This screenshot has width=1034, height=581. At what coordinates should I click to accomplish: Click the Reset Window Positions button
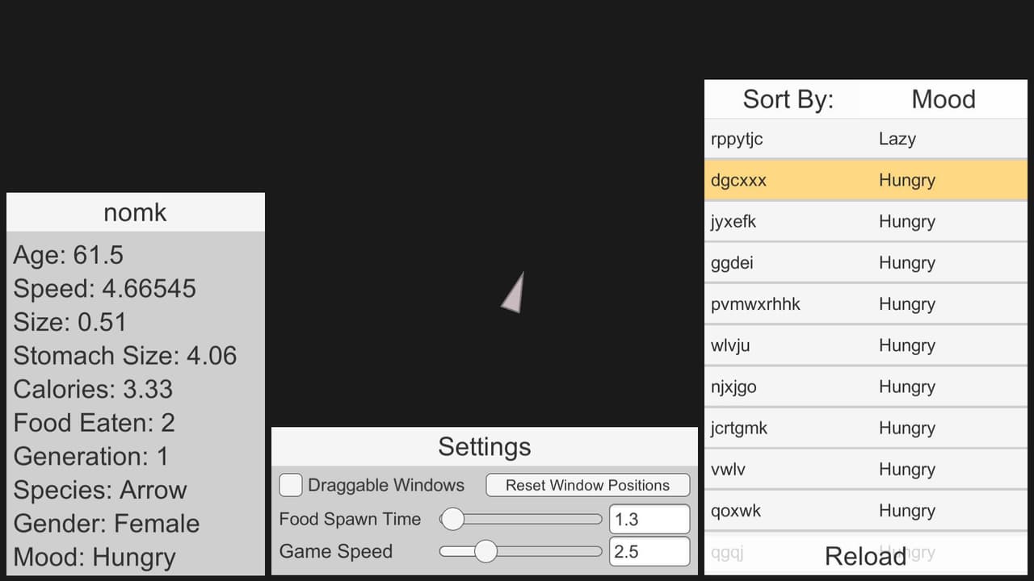[587, 485]
